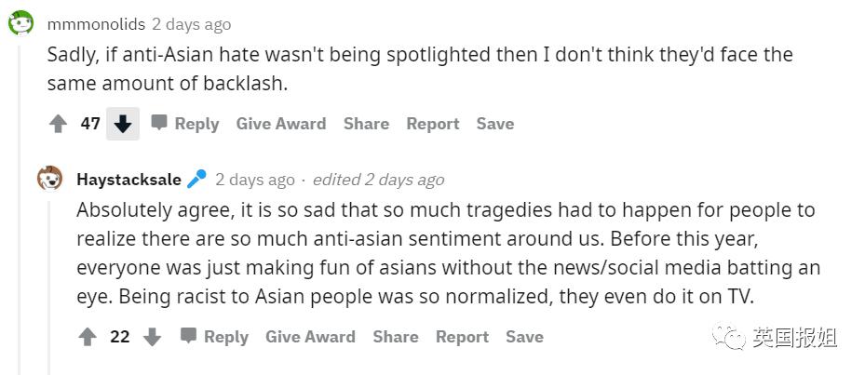
Task: Save the Haystacksale reply
Action: [524, 337]
